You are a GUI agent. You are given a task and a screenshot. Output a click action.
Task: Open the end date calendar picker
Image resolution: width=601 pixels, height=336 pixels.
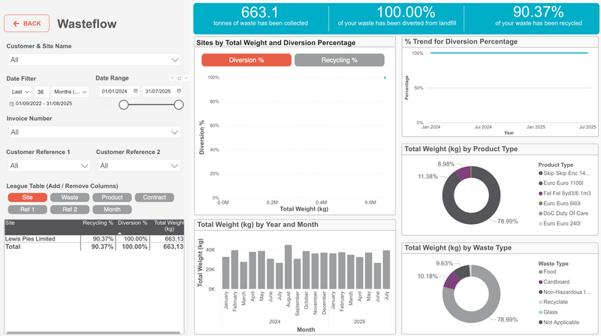(x=179, y=91)
